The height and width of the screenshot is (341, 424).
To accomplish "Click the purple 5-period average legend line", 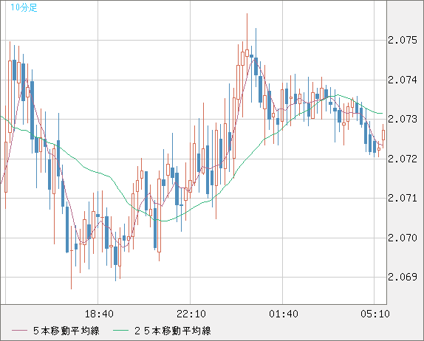I will 19,331.
